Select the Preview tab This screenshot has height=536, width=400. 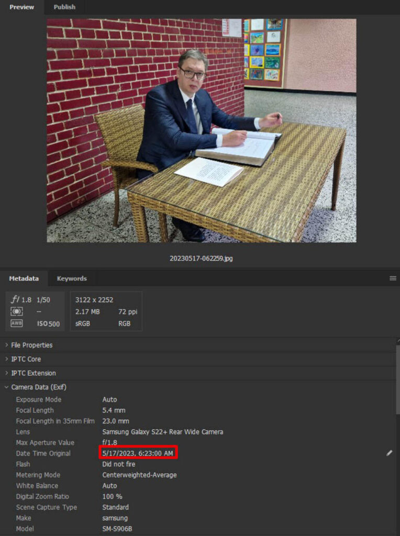pos(21,7)
